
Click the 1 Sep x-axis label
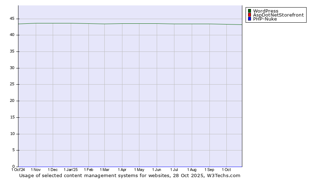(209, 170)
